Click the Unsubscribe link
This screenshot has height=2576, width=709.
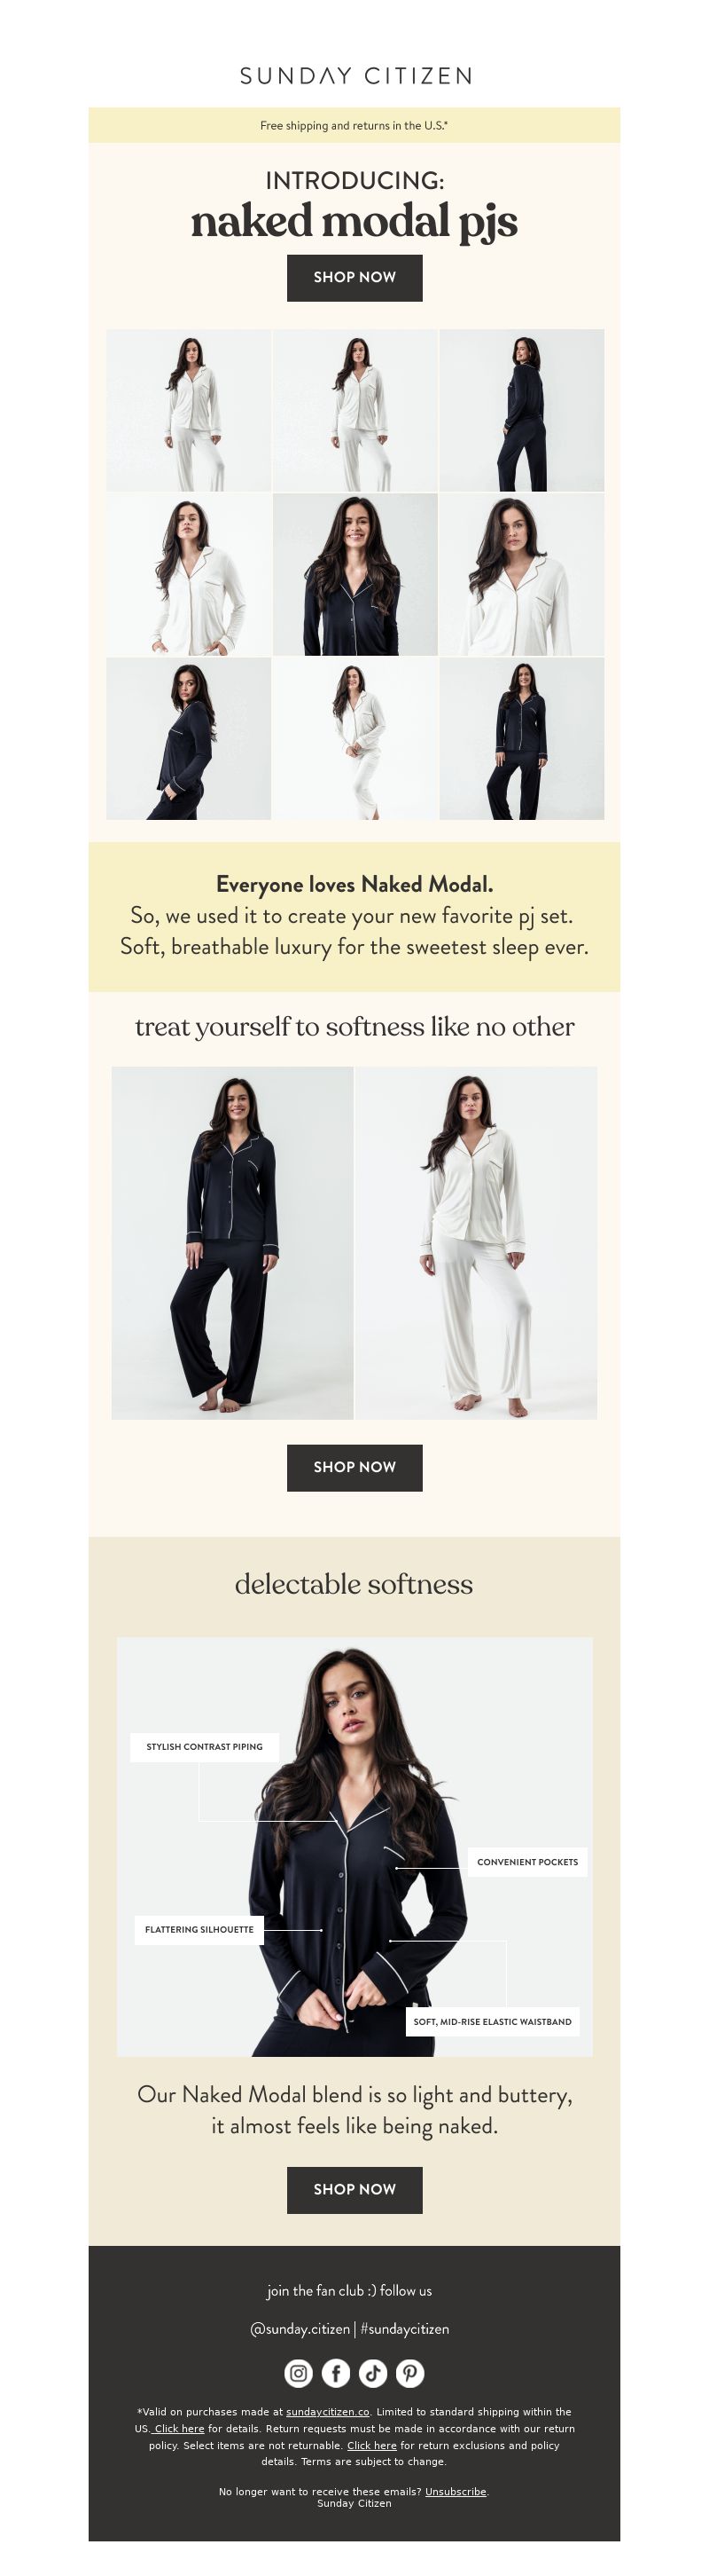tap(456, 2491)
